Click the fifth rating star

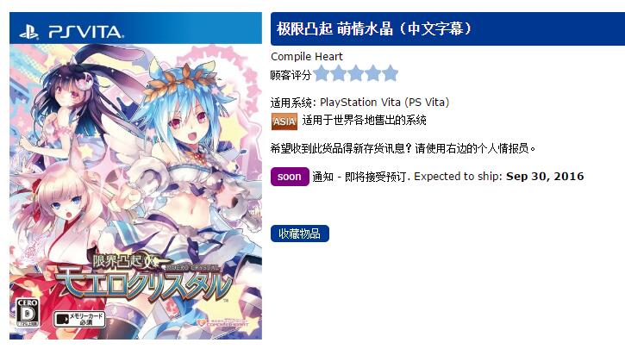pyautogui.click(x=390, y=74)
